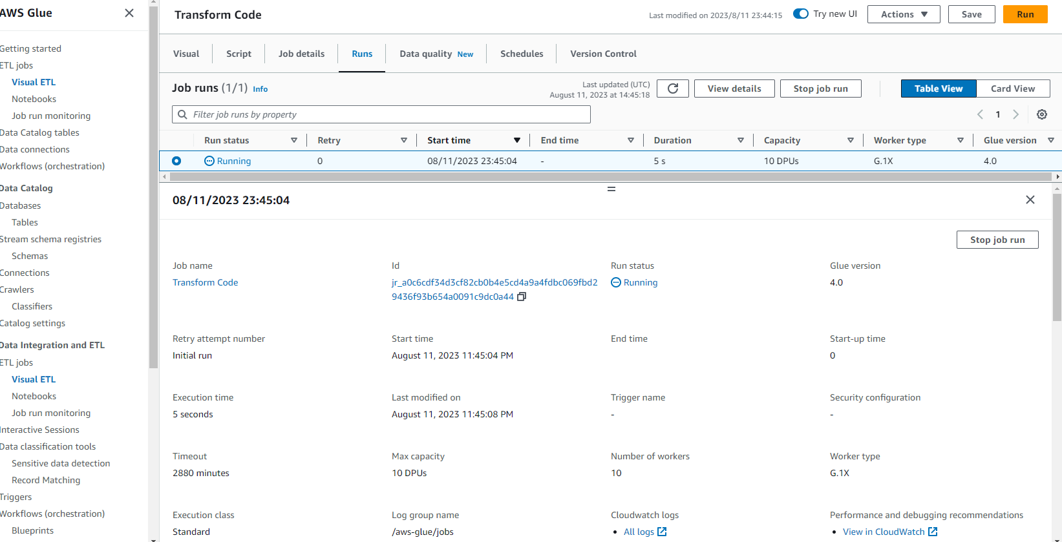Image resolution: width=1062 pixels, height=542 pixels.
Task: Click the search magnifier icon in filter
Action: 183,114
